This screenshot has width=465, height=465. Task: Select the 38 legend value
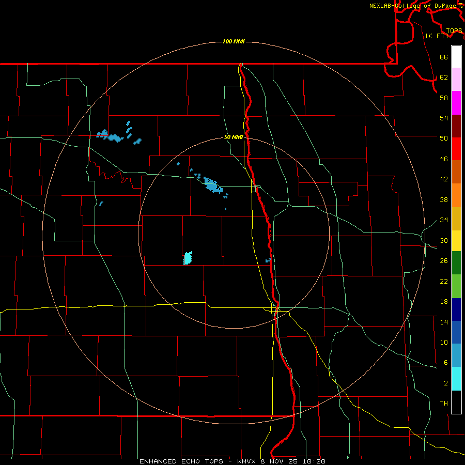point(444,200)
